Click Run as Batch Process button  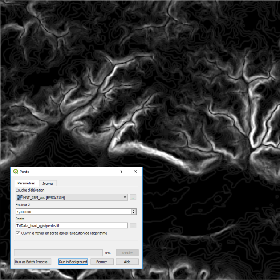coord(33,262)
